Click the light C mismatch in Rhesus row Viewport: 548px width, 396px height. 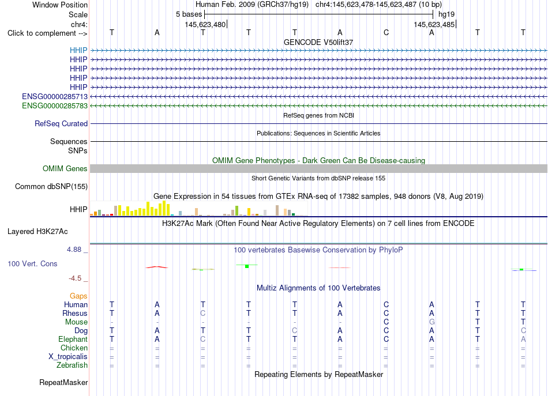pyautogui.click(x=202, y=313)
